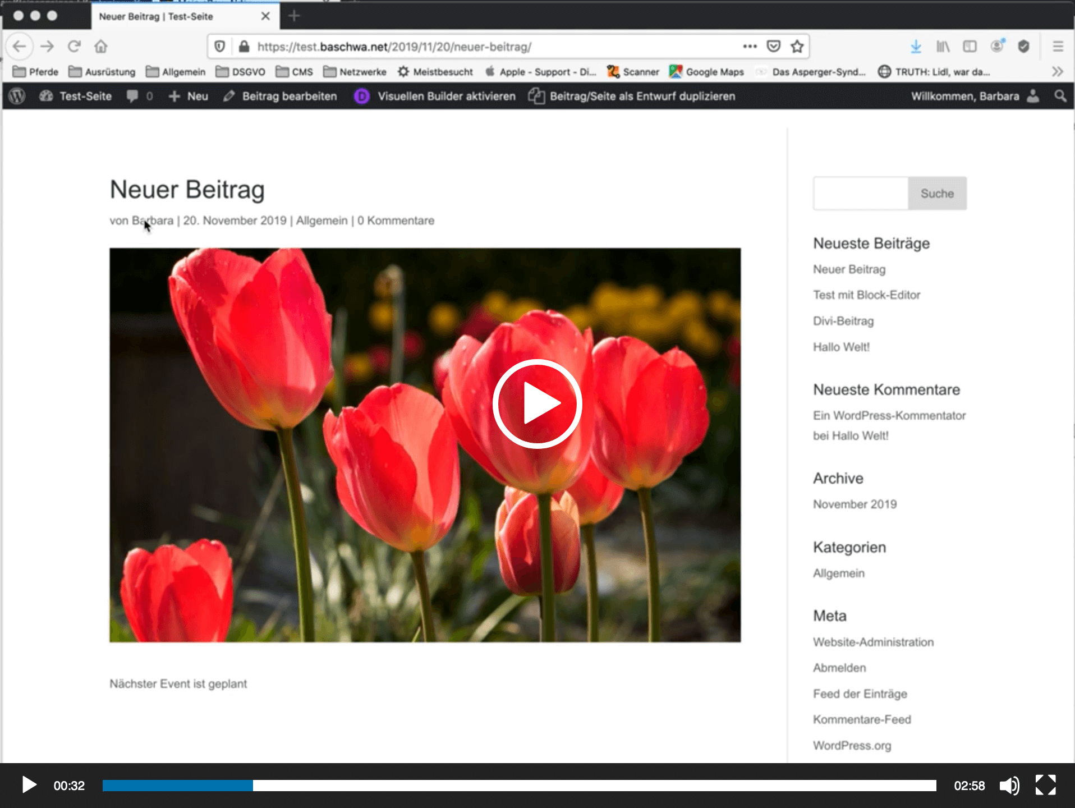
Task: Show more bookmarks with the chevron
Action: (1058, 72)
